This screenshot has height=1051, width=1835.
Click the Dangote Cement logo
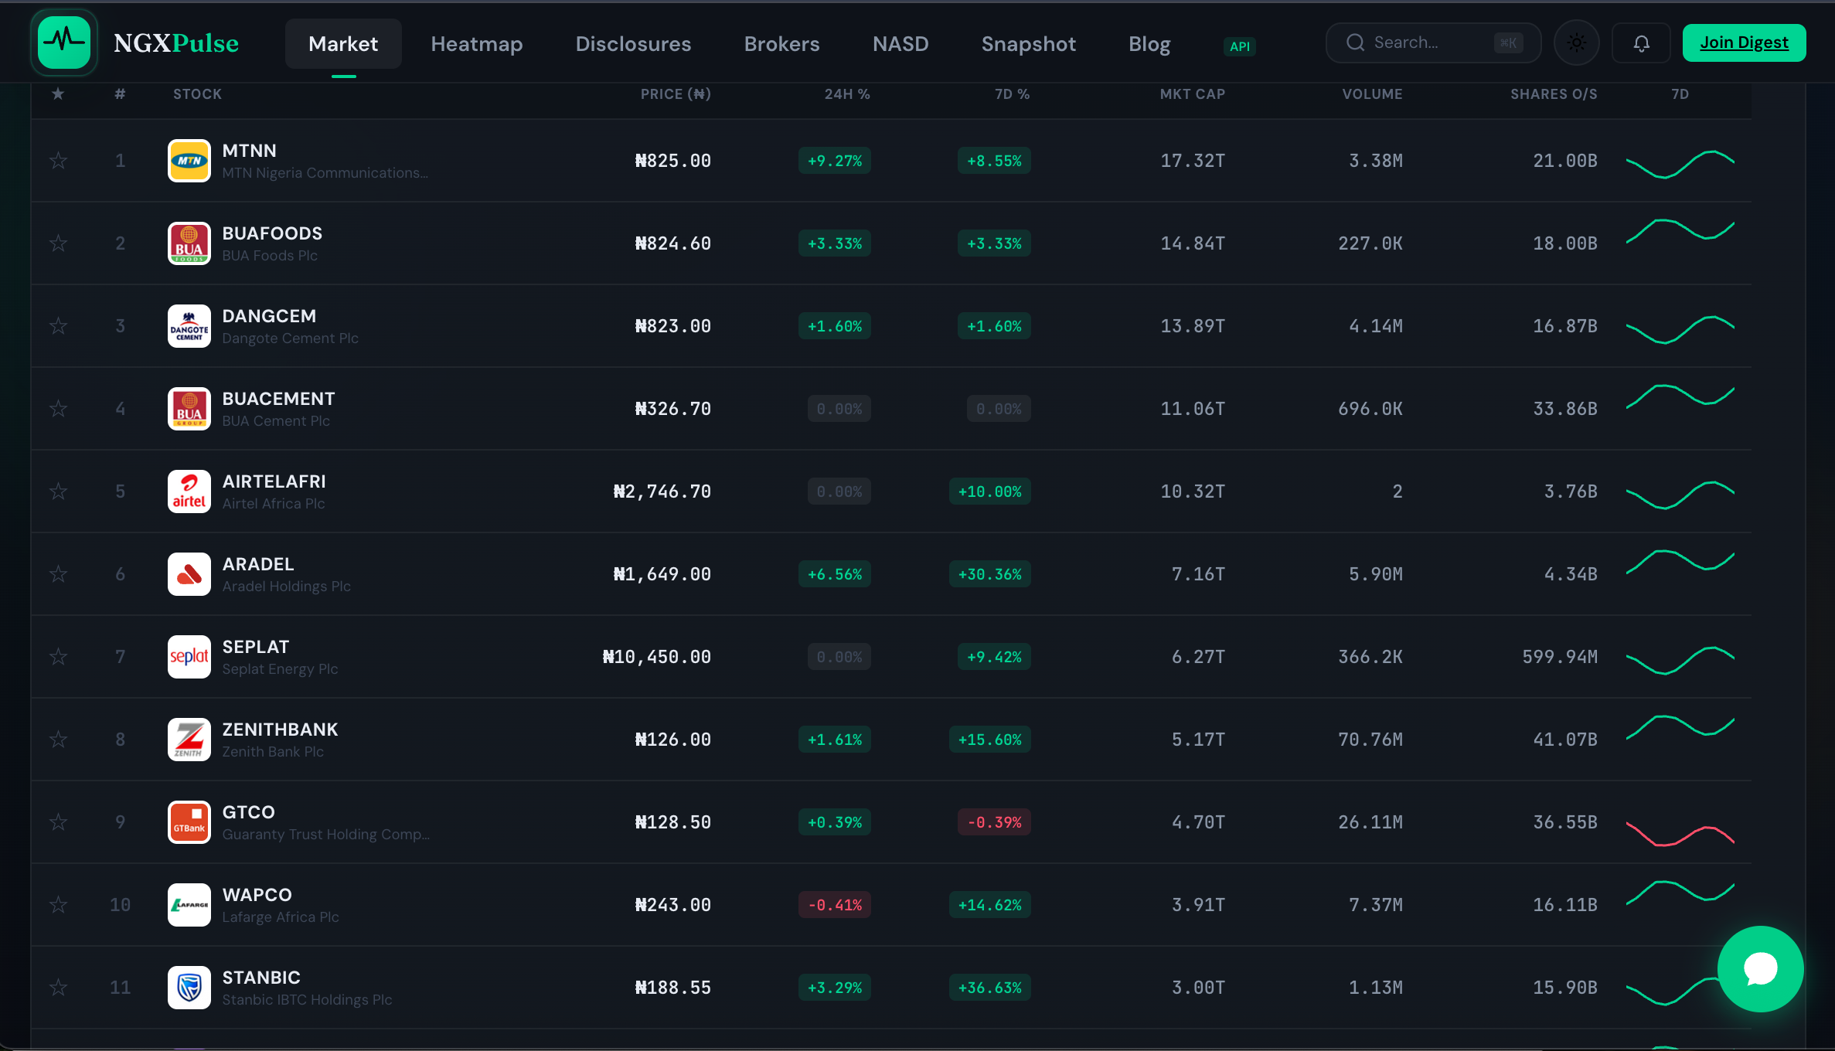189,326
